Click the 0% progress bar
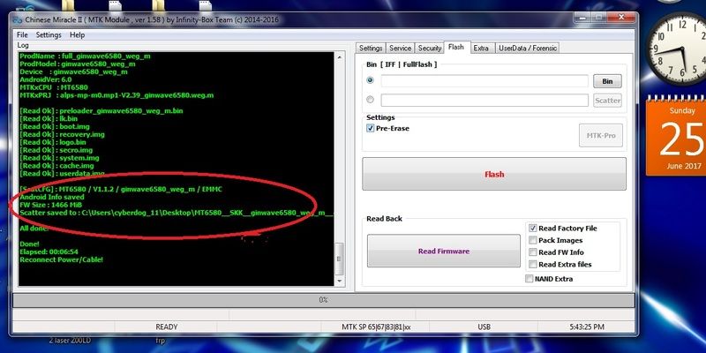The width and height of the screenshot is (706, 353). pos(323,300)
